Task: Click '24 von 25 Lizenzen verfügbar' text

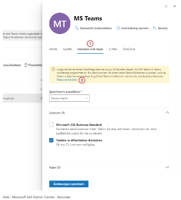Action: coord(76,145)
